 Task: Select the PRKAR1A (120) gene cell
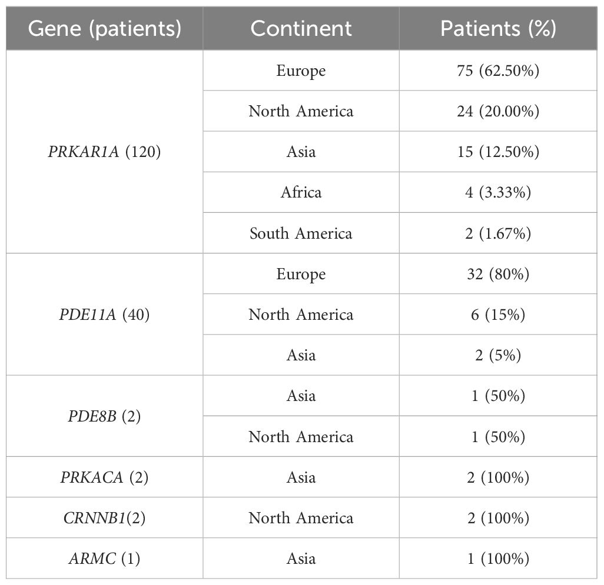104,152
